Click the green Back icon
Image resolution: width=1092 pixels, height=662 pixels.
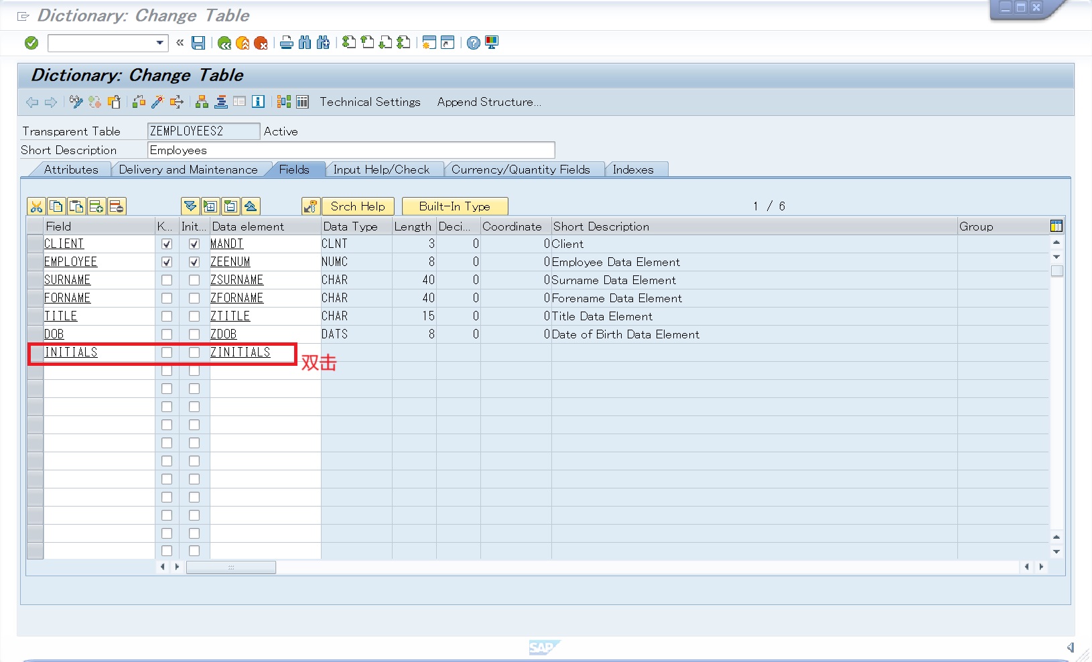tap(224, 43)
